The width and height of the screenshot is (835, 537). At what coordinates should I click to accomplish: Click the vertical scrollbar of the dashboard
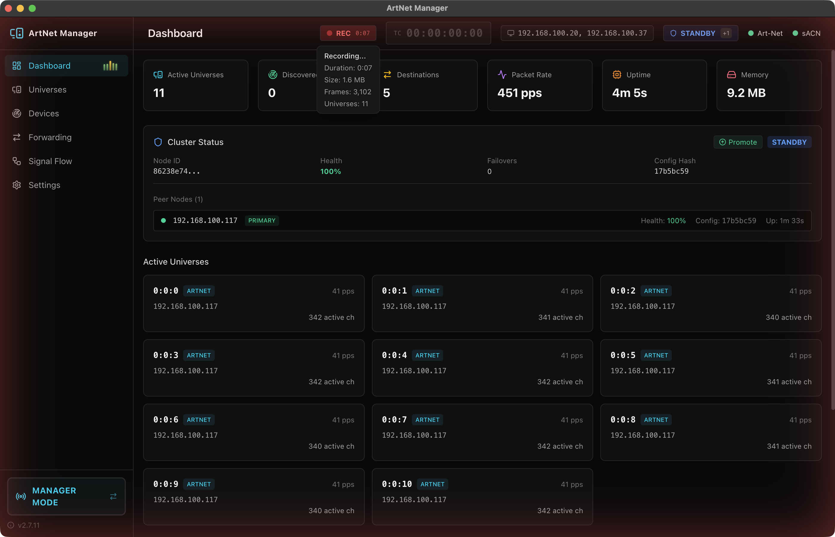pos(833,230)
